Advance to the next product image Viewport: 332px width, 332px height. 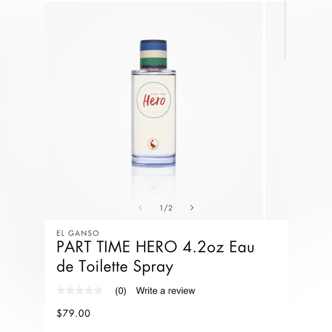pos(192,208)
